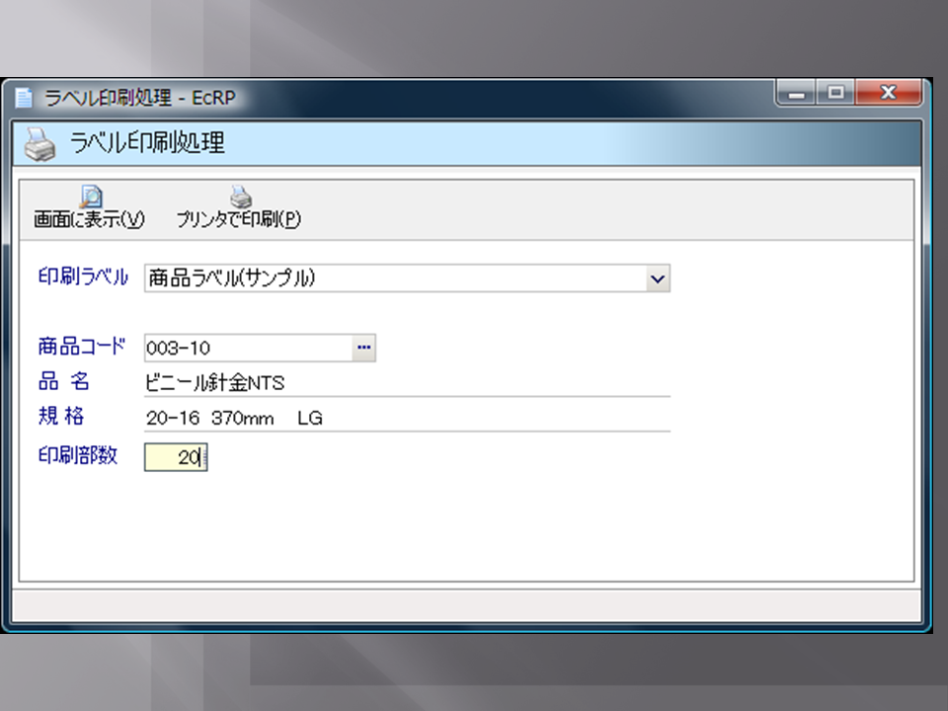This screenshot has height=711, width=948.
Task: Open product lookup with the 商品コード ellipsis button
Action: tap(363, 348)
